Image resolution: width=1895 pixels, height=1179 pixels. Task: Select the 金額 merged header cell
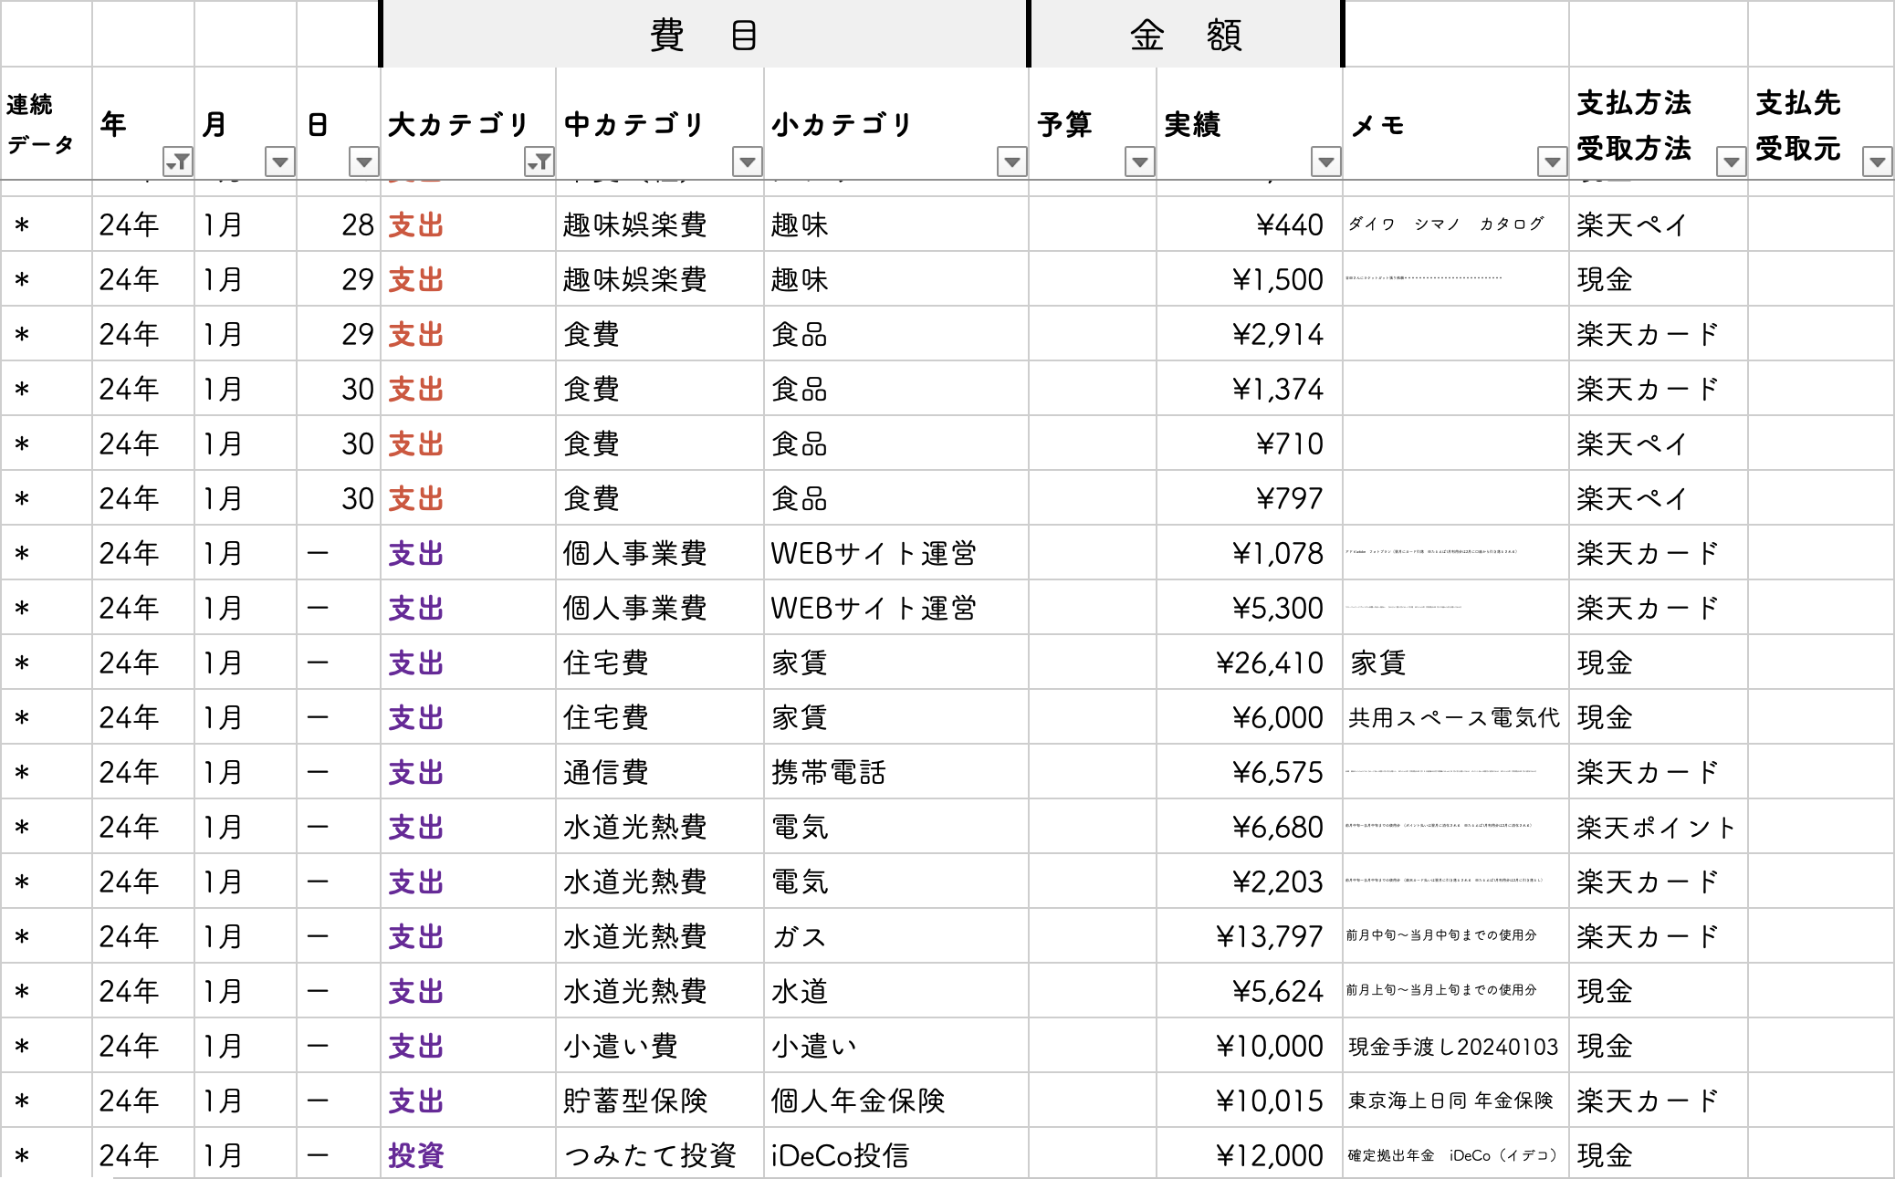pyautogui.click(x=1186, y=35)
